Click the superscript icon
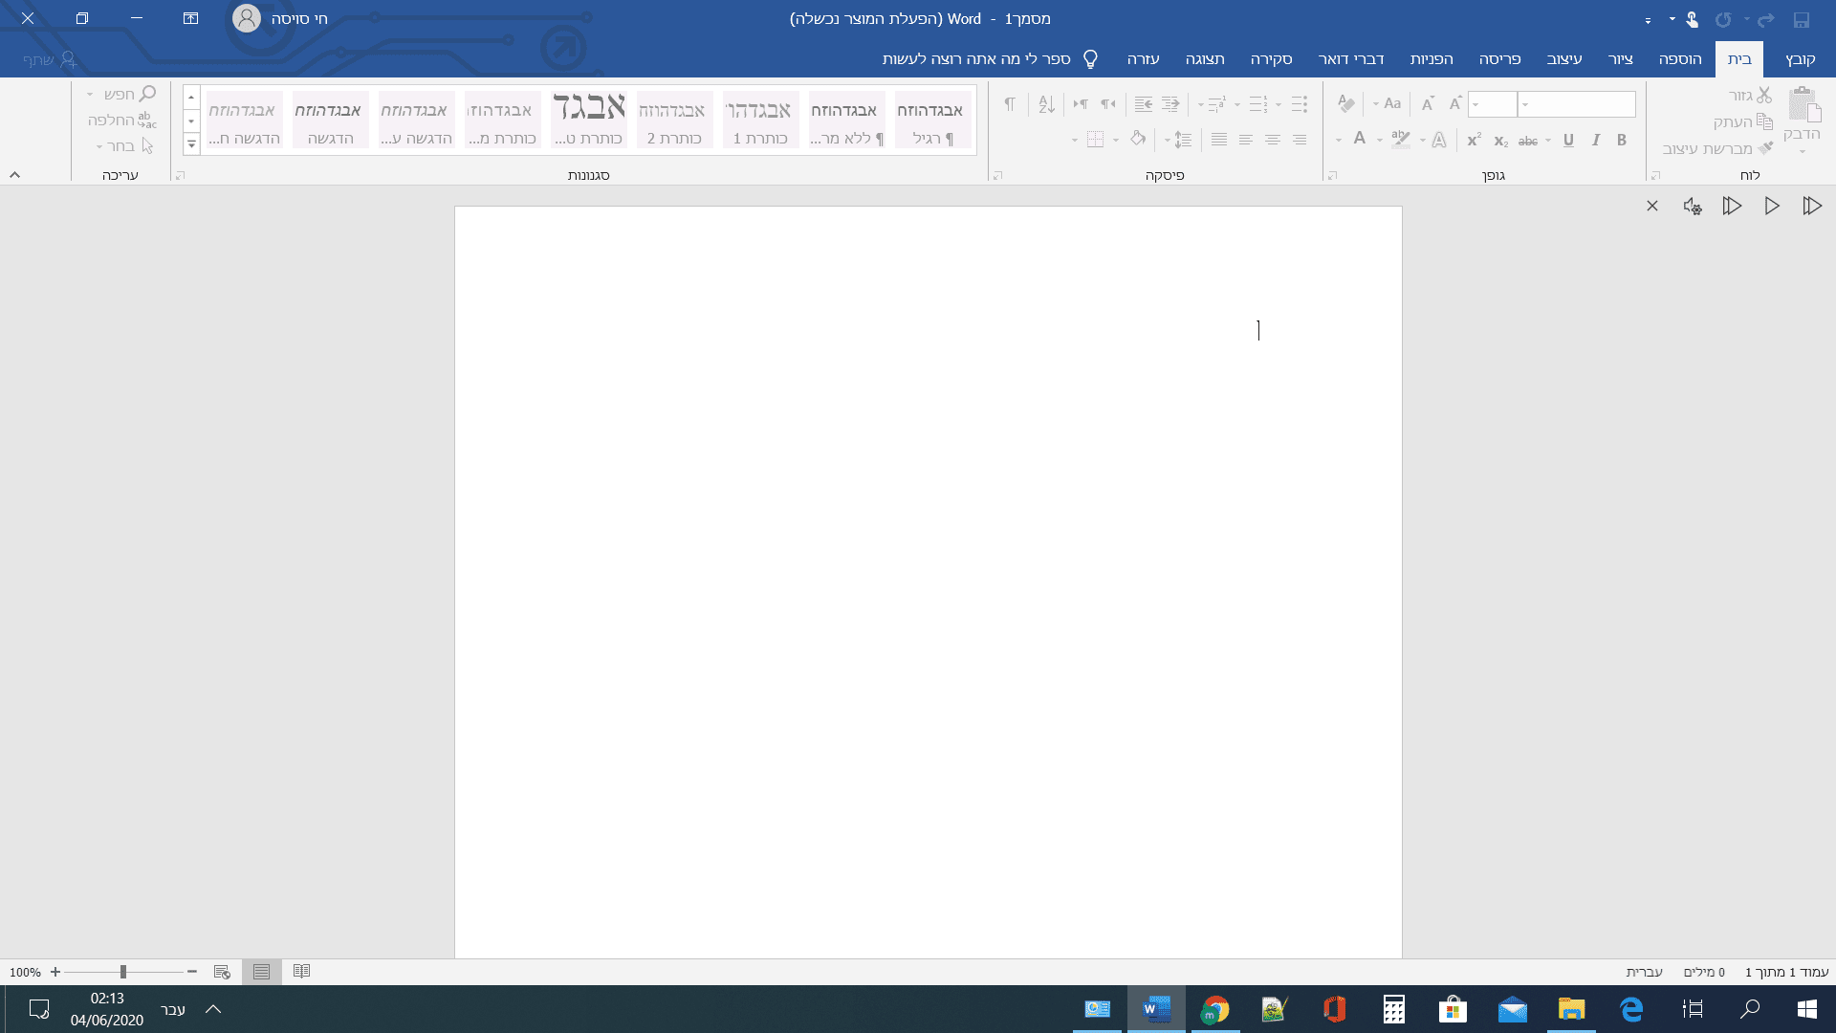The width and height of the screenshot is (1836, 1033). point(1474,141)
